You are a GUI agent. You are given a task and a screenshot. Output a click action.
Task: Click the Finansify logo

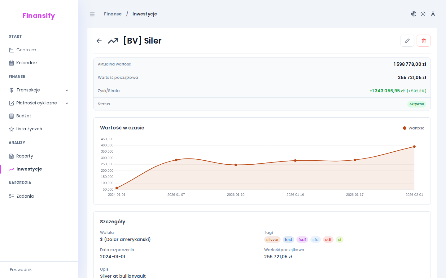(39, 16)
